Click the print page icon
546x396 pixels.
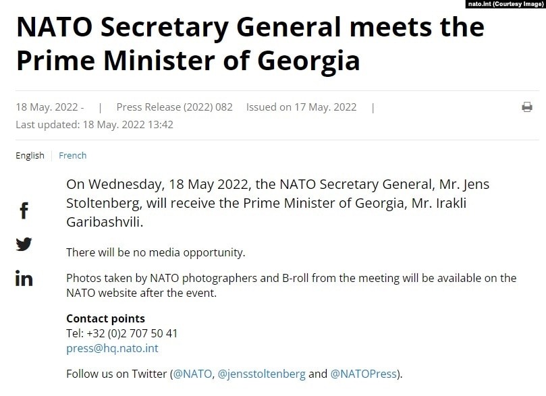(527, 107)
